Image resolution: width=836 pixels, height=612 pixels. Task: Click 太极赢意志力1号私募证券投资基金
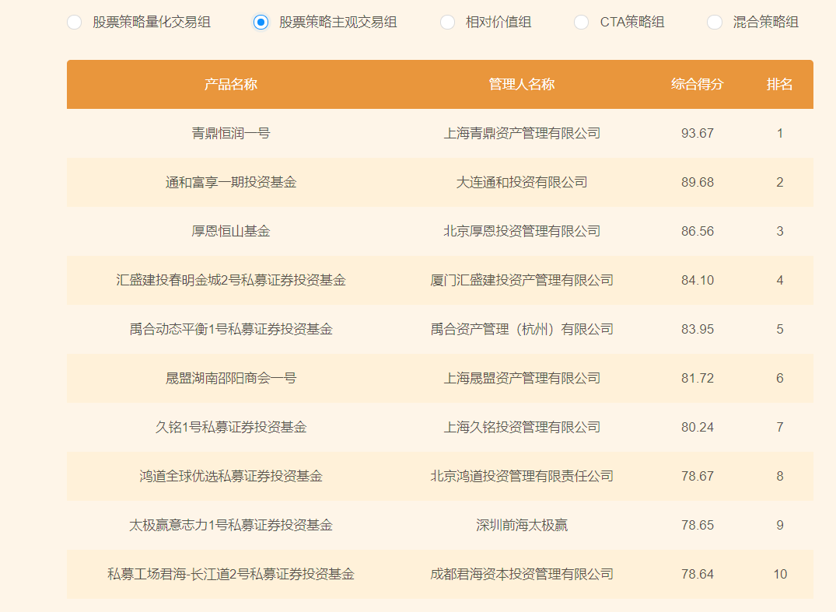tap(231, 526)
